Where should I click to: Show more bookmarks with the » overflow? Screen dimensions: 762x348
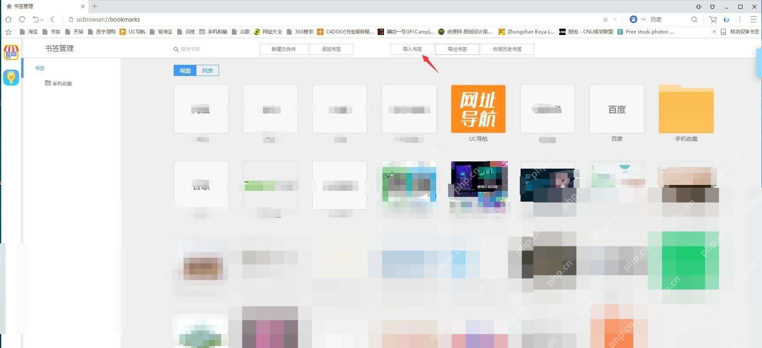point(714,32)
